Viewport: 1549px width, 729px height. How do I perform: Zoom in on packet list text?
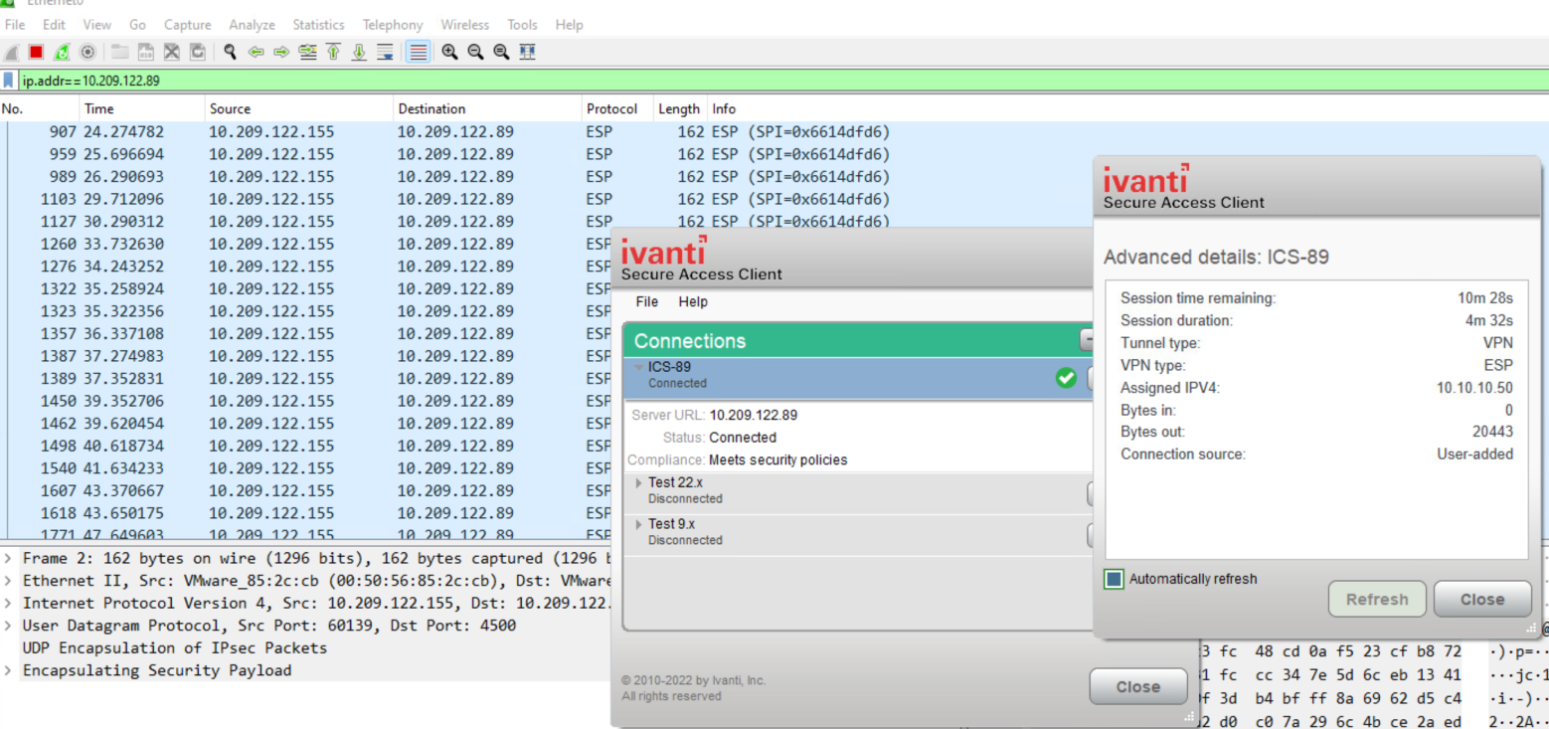[x=449, y=53]
